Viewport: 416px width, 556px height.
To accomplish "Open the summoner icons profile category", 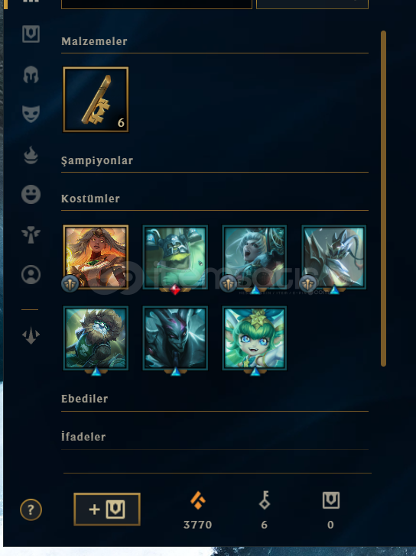I will click(x=31, y=274).
